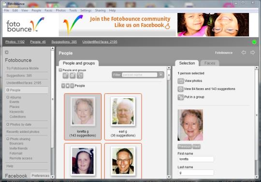Open the People menu
The image size is (261, 182).
pyautogui.click(x=36, y=10)
